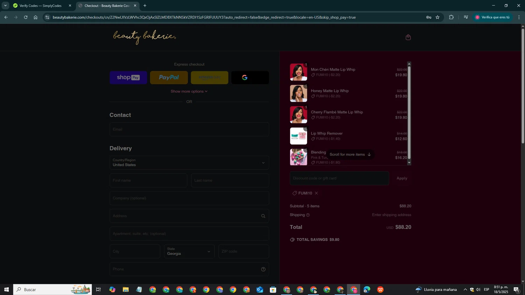Screen dimensions: 525x295
Task: Click the taskbar Buscar search box
Action: click(52, 289)
